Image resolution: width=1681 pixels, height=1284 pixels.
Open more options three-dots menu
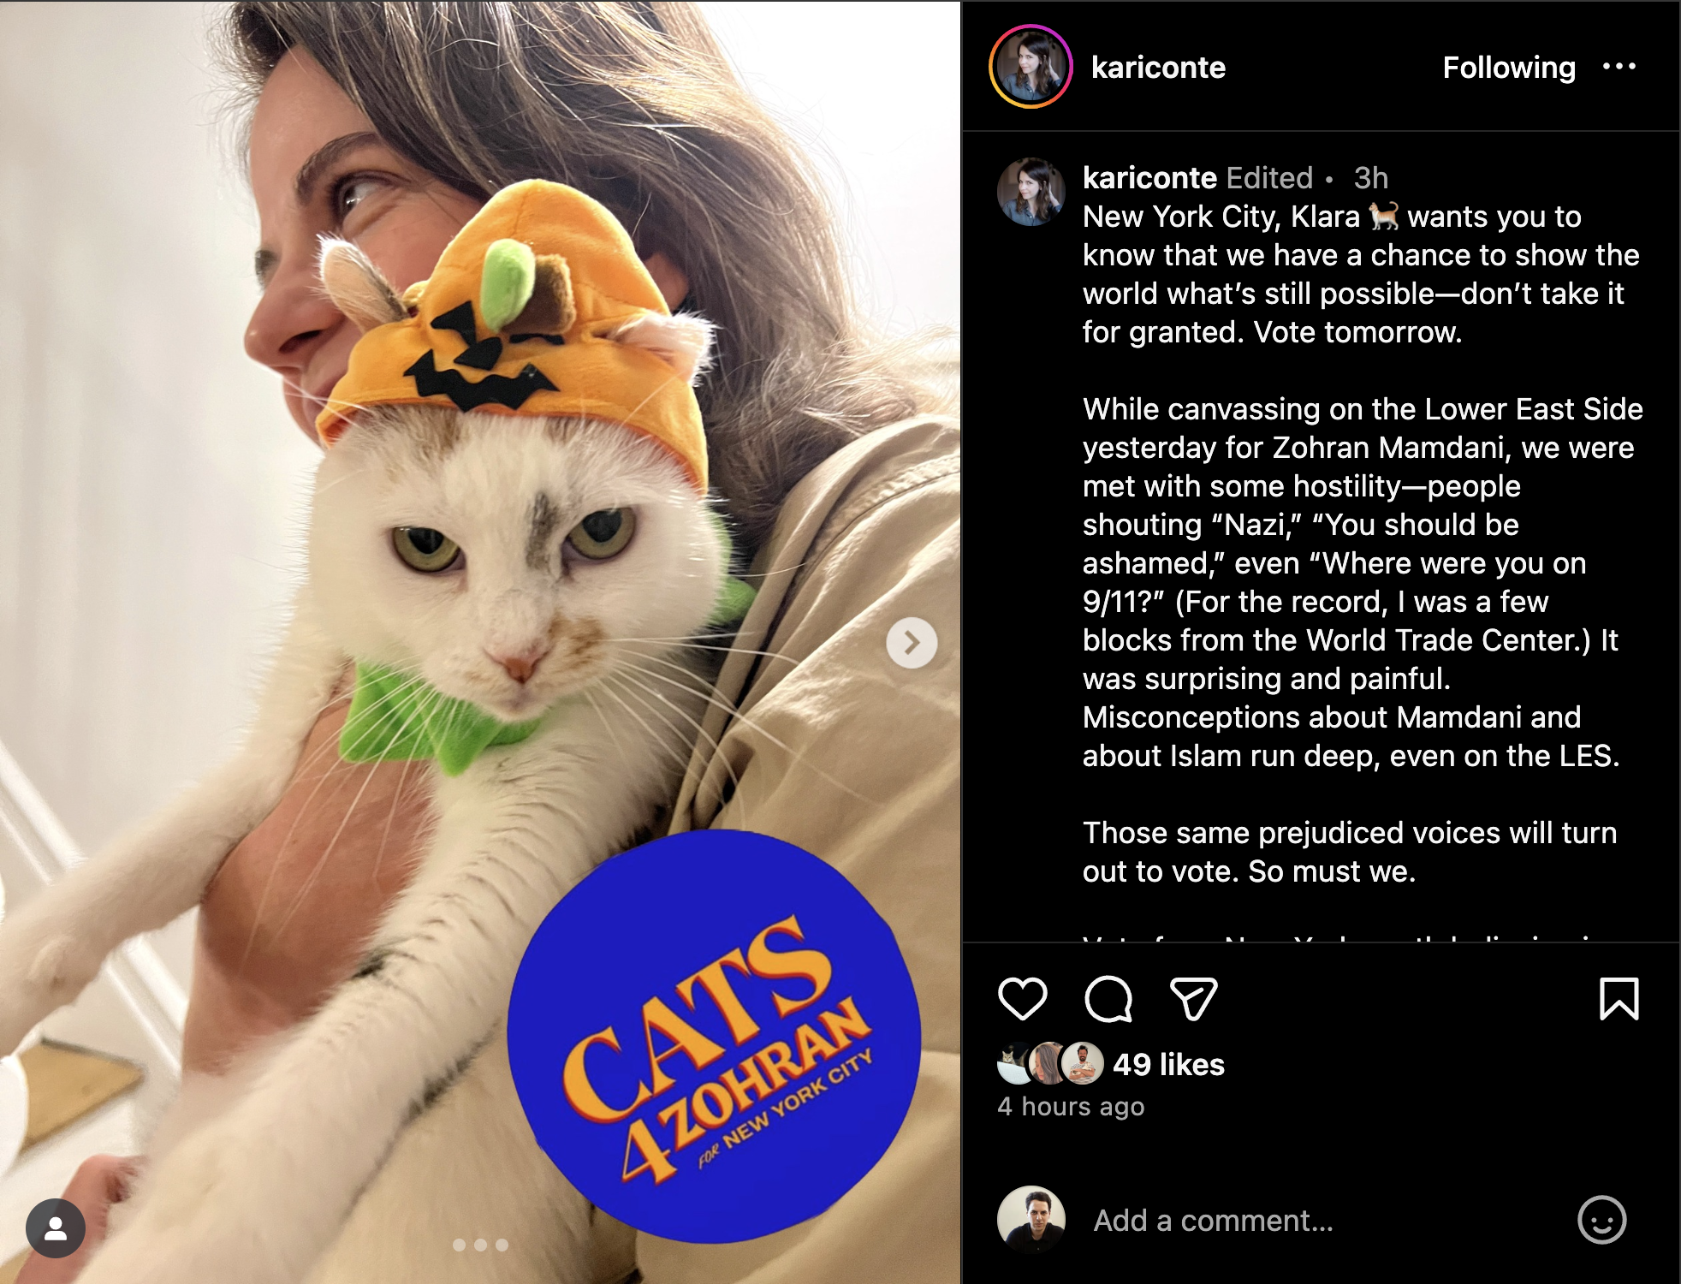point(1619,67)
